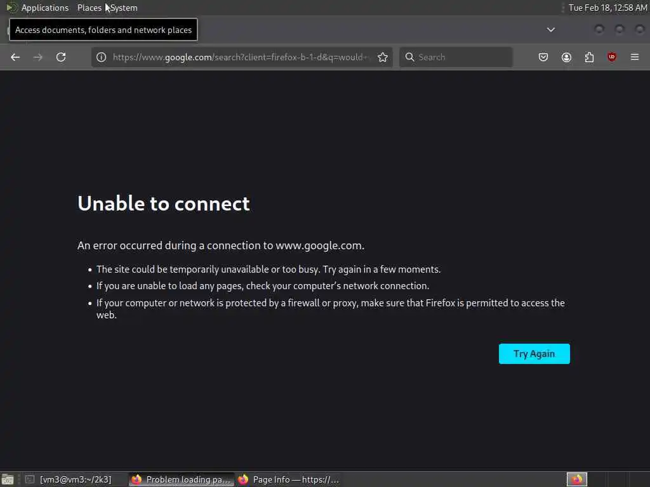Open the System menu

pyautogui.click(x=124, y=8)
